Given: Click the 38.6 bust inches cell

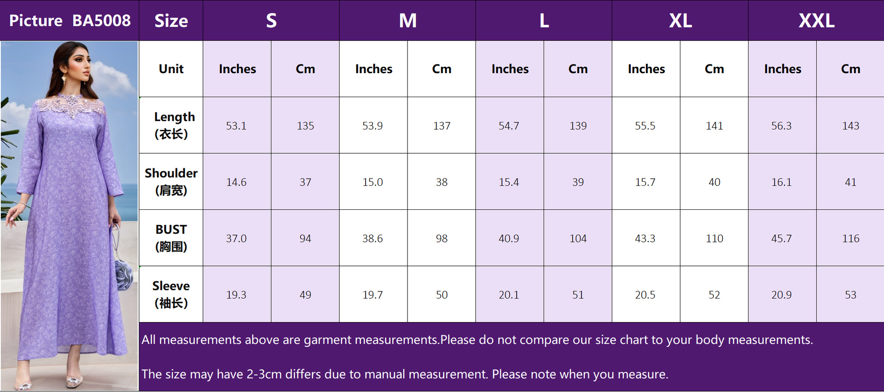Looking at the screenshot, I should pos(373,238).
